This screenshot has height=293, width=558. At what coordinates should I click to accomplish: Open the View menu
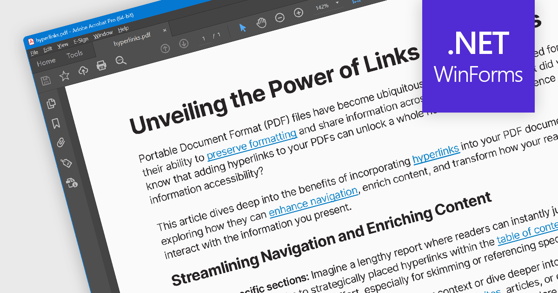click(x=63, y=45)
